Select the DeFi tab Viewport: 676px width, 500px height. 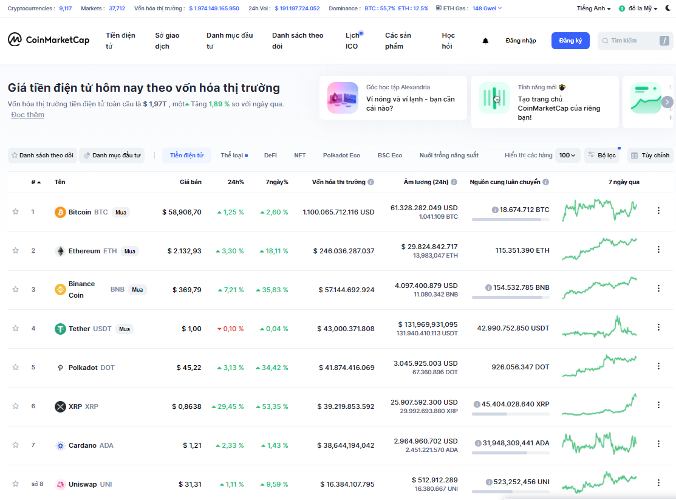270,156
